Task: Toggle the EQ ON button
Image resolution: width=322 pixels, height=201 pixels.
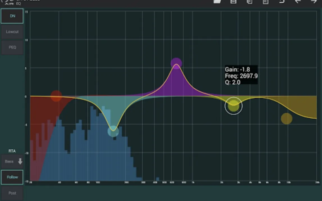Action: coord(12,16)
